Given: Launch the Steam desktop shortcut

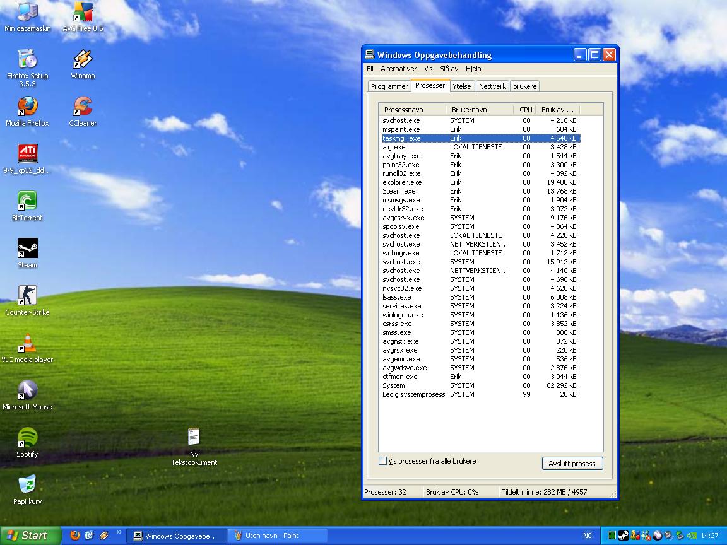Looking at the screenshot, I should [27, 253].
